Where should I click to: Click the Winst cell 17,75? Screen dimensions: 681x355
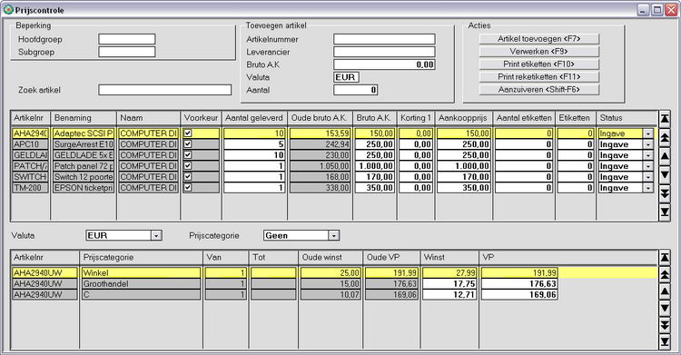pos(449,284)
